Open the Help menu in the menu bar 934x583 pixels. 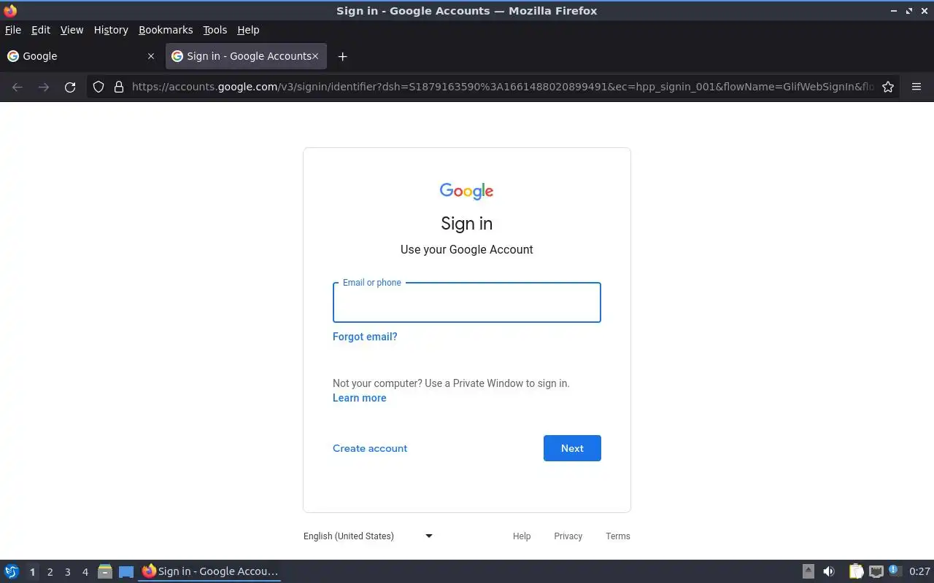click(248, 30)
